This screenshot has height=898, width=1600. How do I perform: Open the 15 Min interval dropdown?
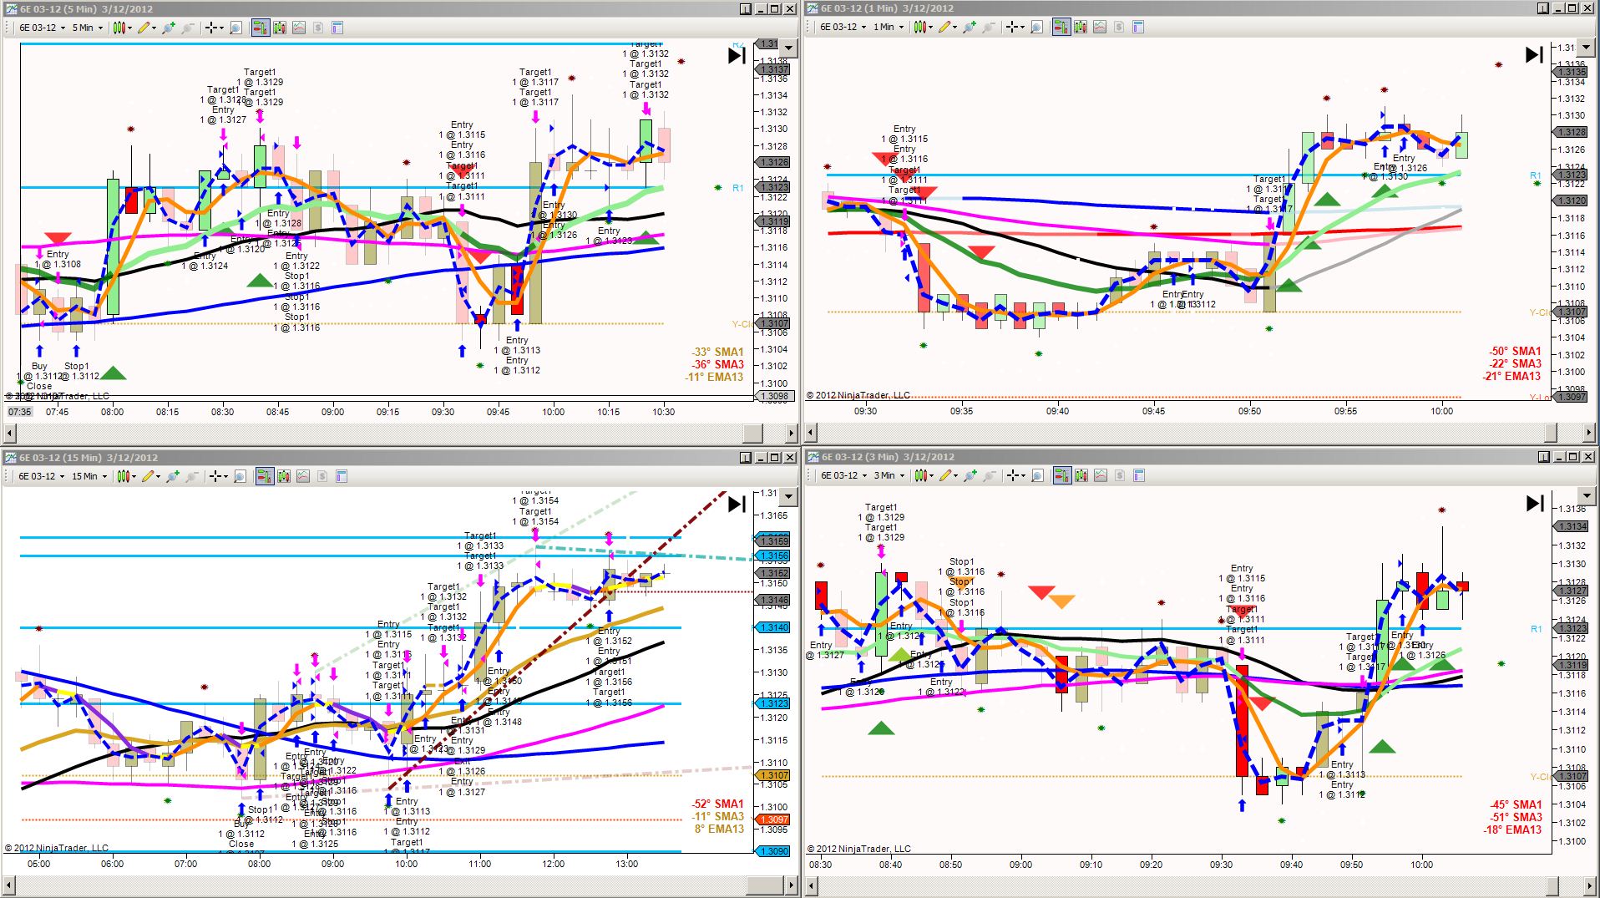click(x=89, y=476)
